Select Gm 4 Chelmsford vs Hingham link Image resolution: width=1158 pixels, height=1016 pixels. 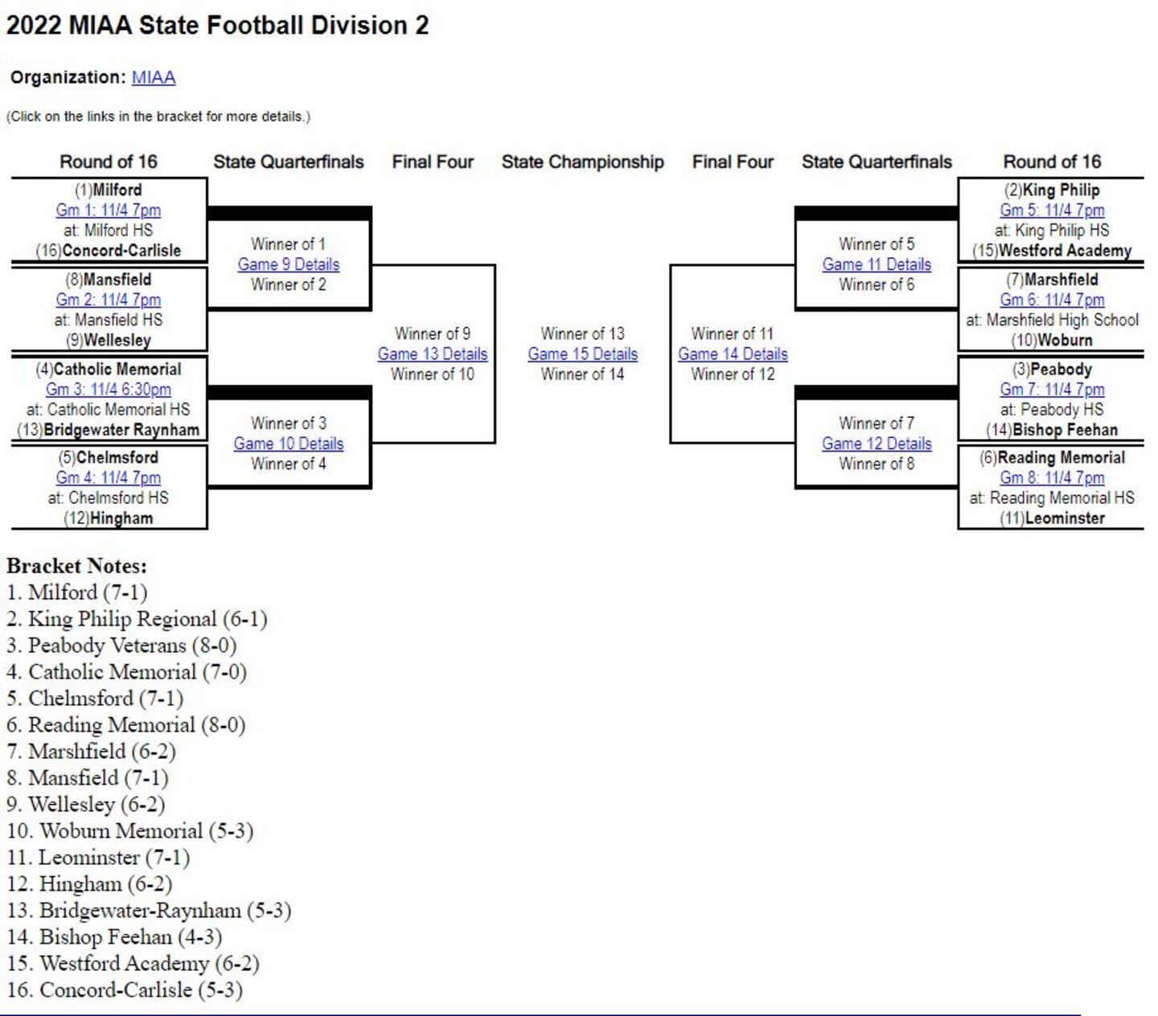(x=108, y=477)
